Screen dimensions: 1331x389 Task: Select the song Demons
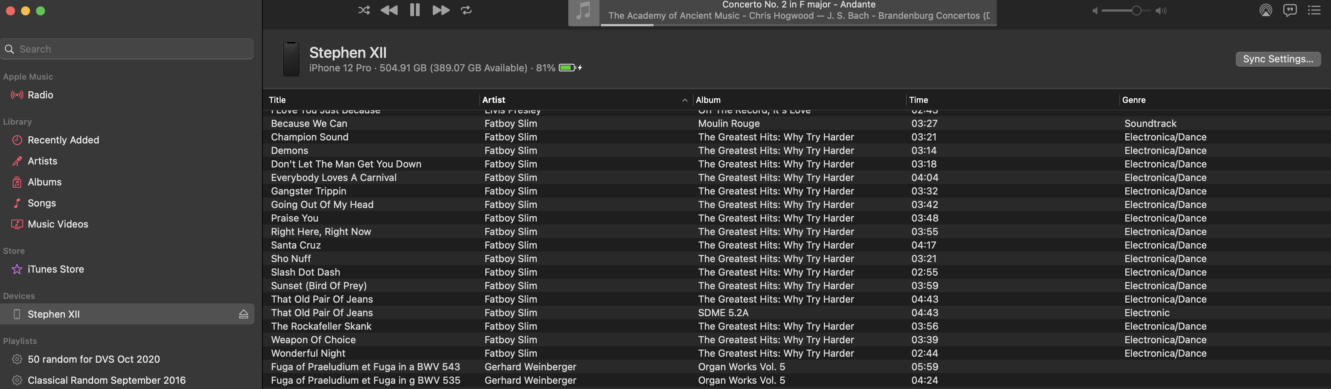coord(289,150)
